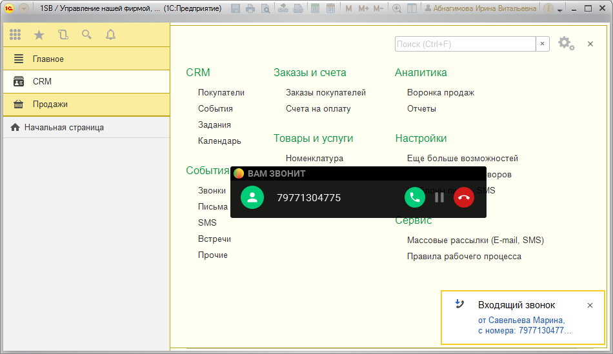Switch to the Продажи section
Viewport: 613px width, 354px height.
(50, 104)
